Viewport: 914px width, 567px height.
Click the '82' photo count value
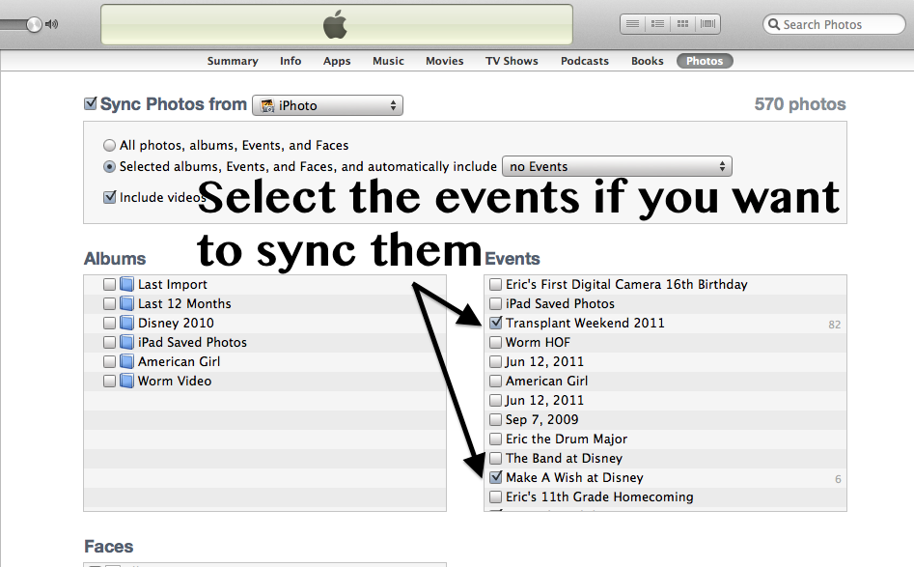click(835, 325)
